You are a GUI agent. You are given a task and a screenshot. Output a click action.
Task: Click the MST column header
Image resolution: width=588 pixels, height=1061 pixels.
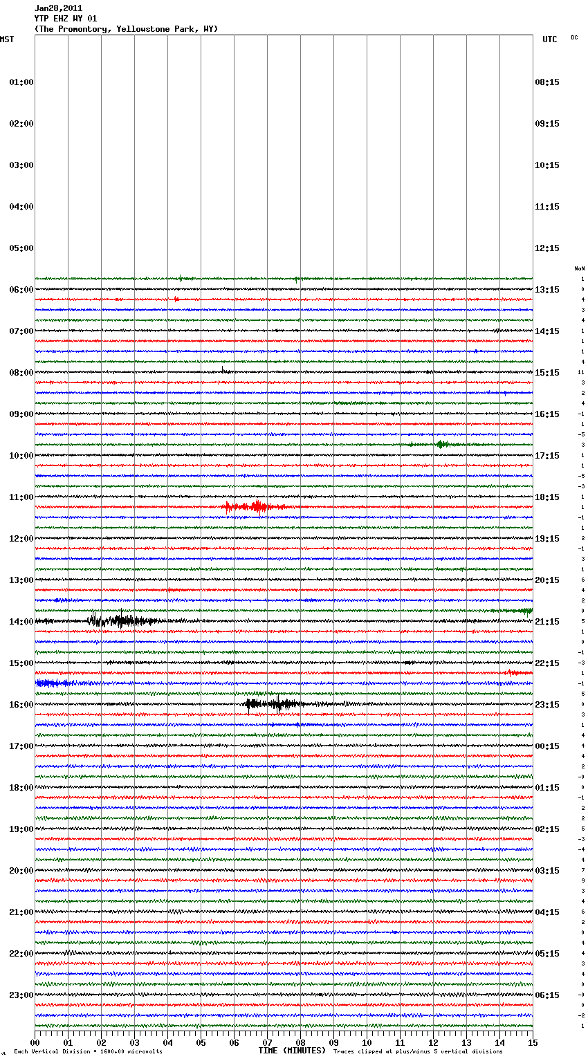(7, 39)
